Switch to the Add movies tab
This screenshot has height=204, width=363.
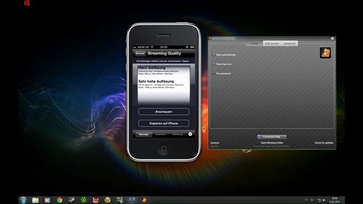tap(272, 44)
